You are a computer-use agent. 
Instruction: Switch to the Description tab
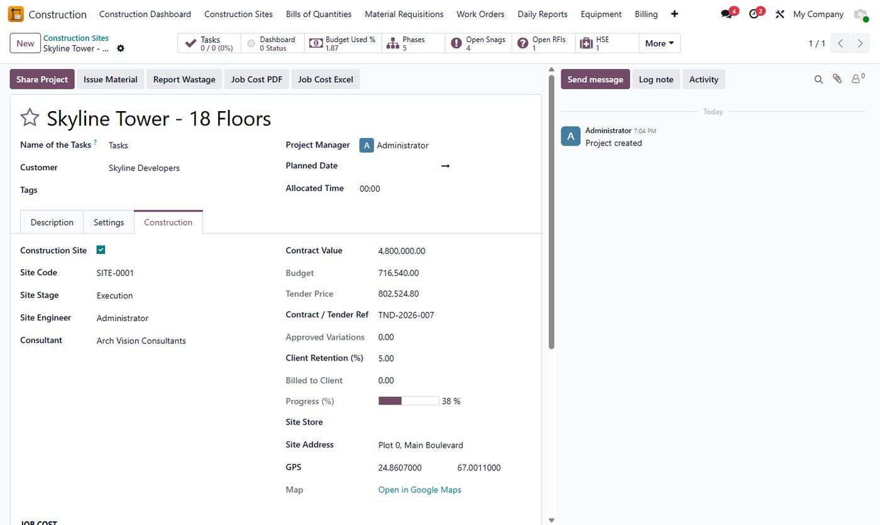pos(52,222)
